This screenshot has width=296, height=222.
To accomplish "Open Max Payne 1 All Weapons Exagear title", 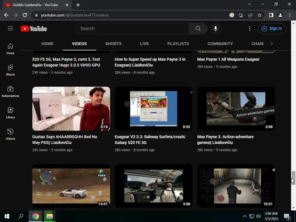I will (x=228, y=59).
